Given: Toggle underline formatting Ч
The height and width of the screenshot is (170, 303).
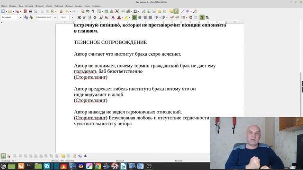Looking at the screenshot, I should tap(89, 17).
